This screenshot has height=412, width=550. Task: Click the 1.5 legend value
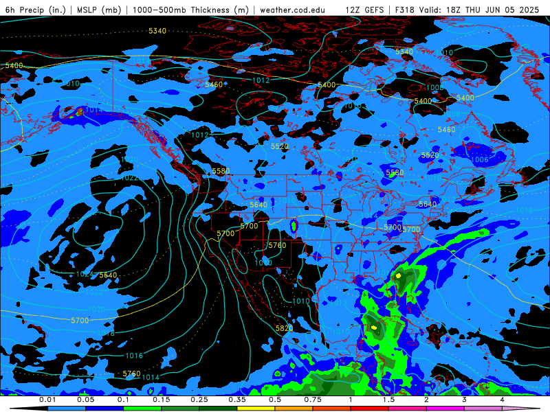(388, 400)
